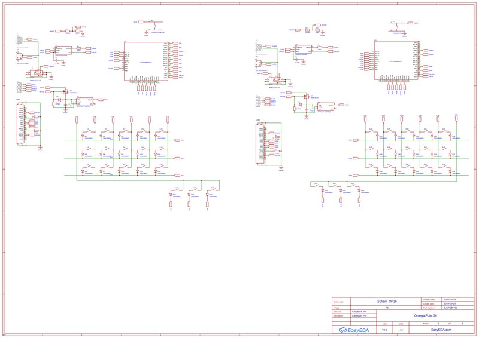Select the title text 'Omega Point 36'
Screen dimensions: 479x338
tap(425, 315)
